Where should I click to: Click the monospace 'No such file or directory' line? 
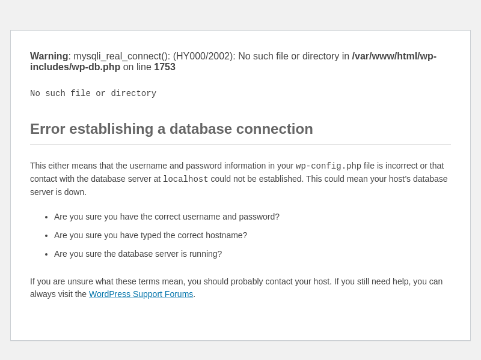pos(93,94)
